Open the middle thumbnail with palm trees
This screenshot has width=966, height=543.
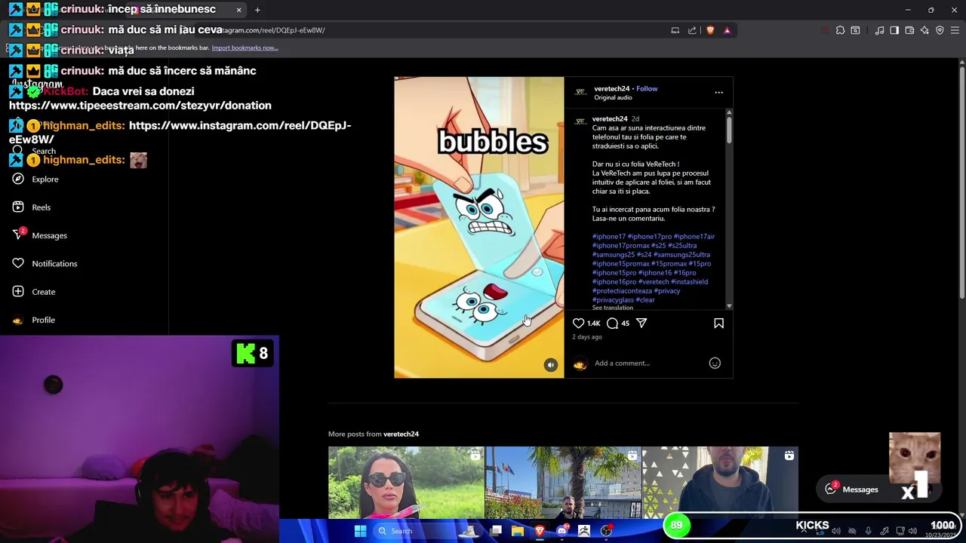click(x=563, y=483)
